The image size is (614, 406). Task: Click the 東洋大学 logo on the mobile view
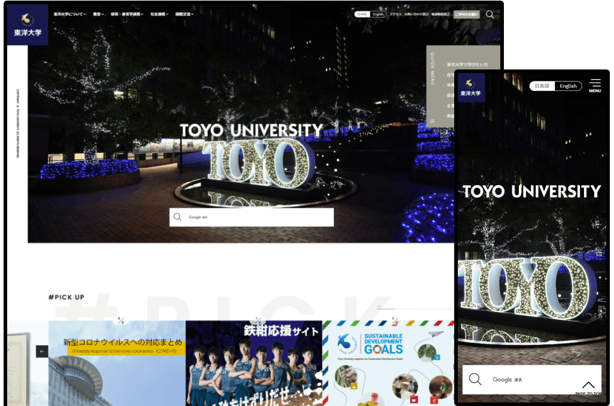(x=470, y=87)
